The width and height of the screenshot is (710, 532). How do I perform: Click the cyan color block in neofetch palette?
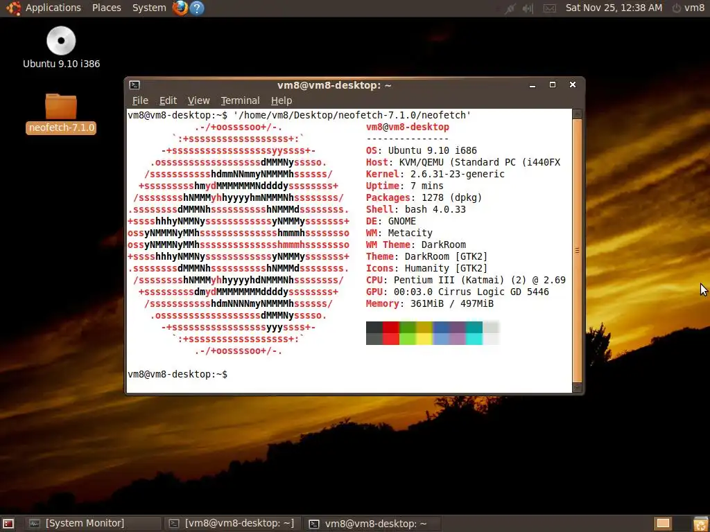tap(474, 333)
